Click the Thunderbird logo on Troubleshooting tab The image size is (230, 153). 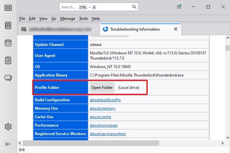105,29
